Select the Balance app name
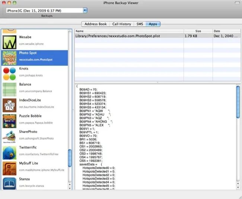The height and width of the screenshot is (199, 242). [25, 84]
